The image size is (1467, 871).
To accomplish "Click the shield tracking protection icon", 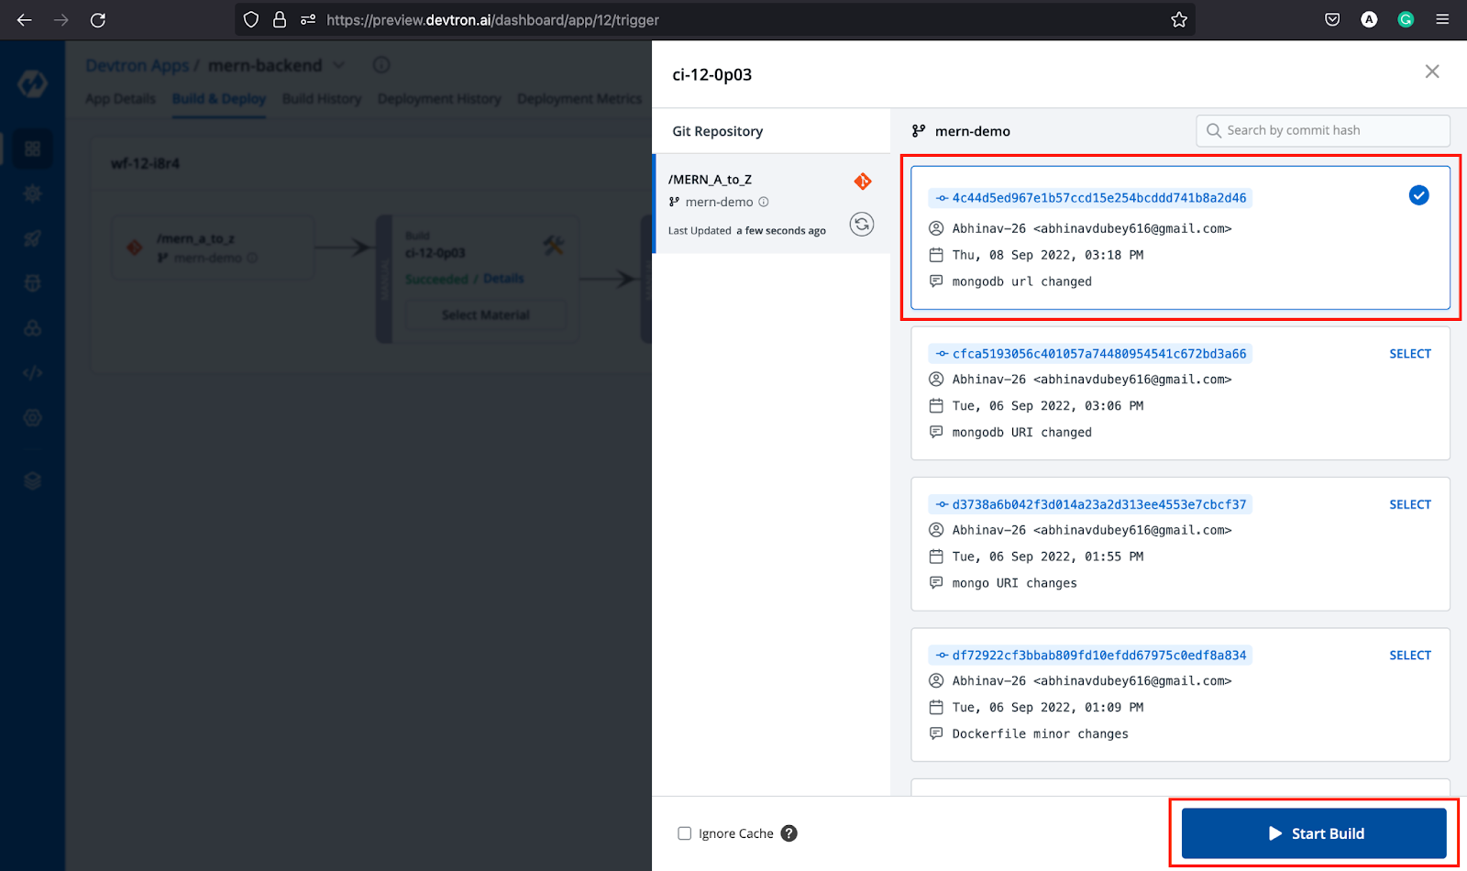I will [251, 19].
